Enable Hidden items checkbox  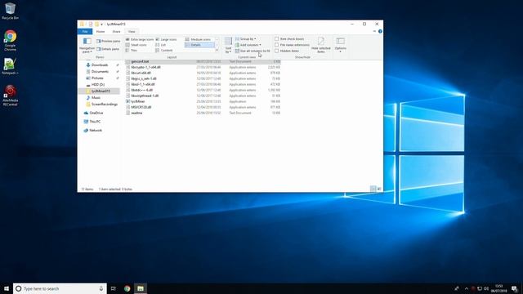[287, 51]
